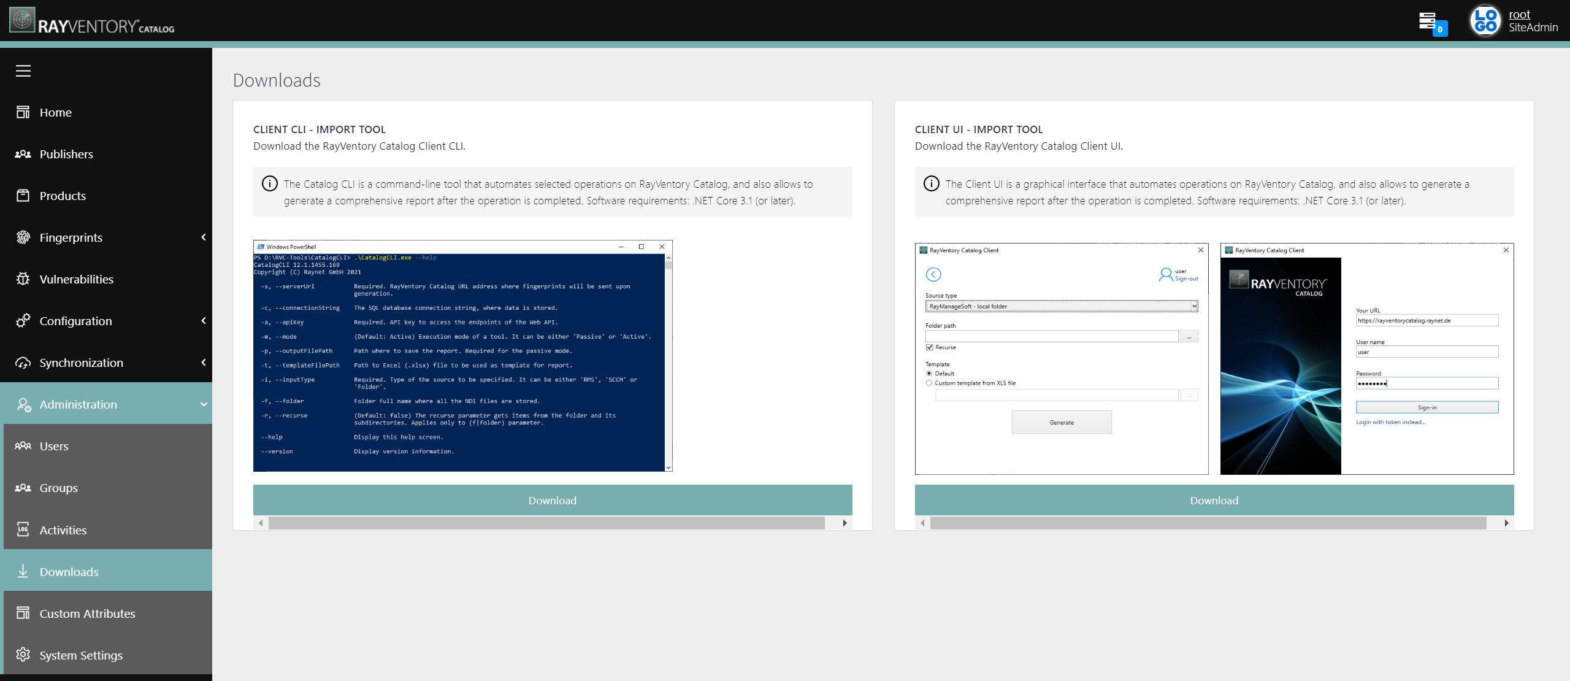Click the SiteAdmin role text
Viewport: 1570px width, 681px height.
(x=1533, y=28)
